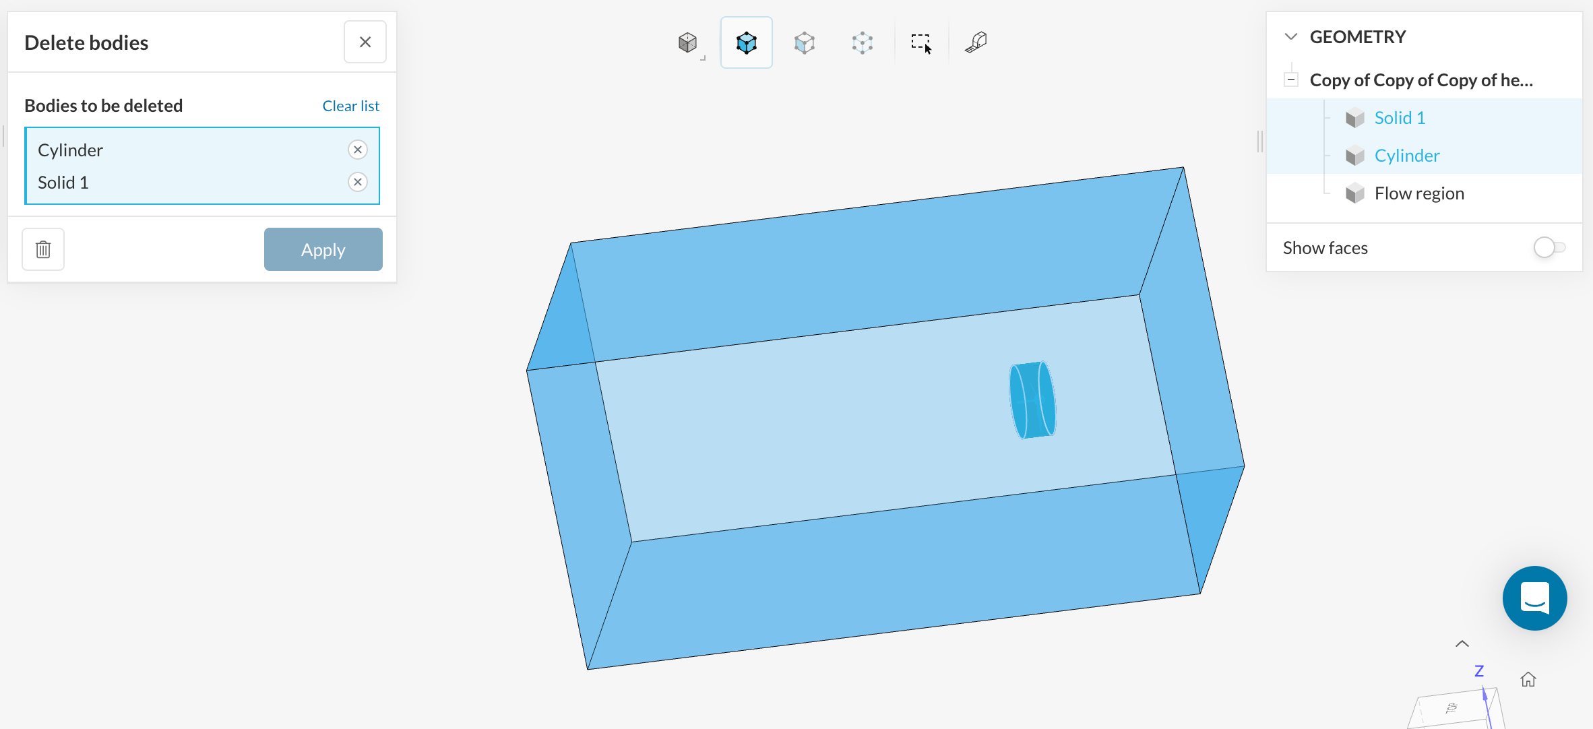Close the Delete bodies panel
This screenshot has height=729, width=1593.
point(365,42)
